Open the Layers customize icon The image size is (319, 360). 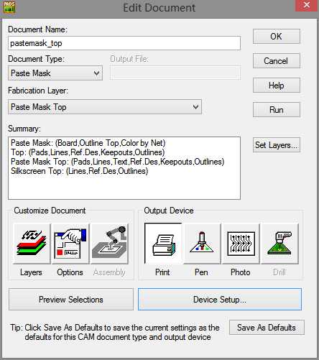32,244
